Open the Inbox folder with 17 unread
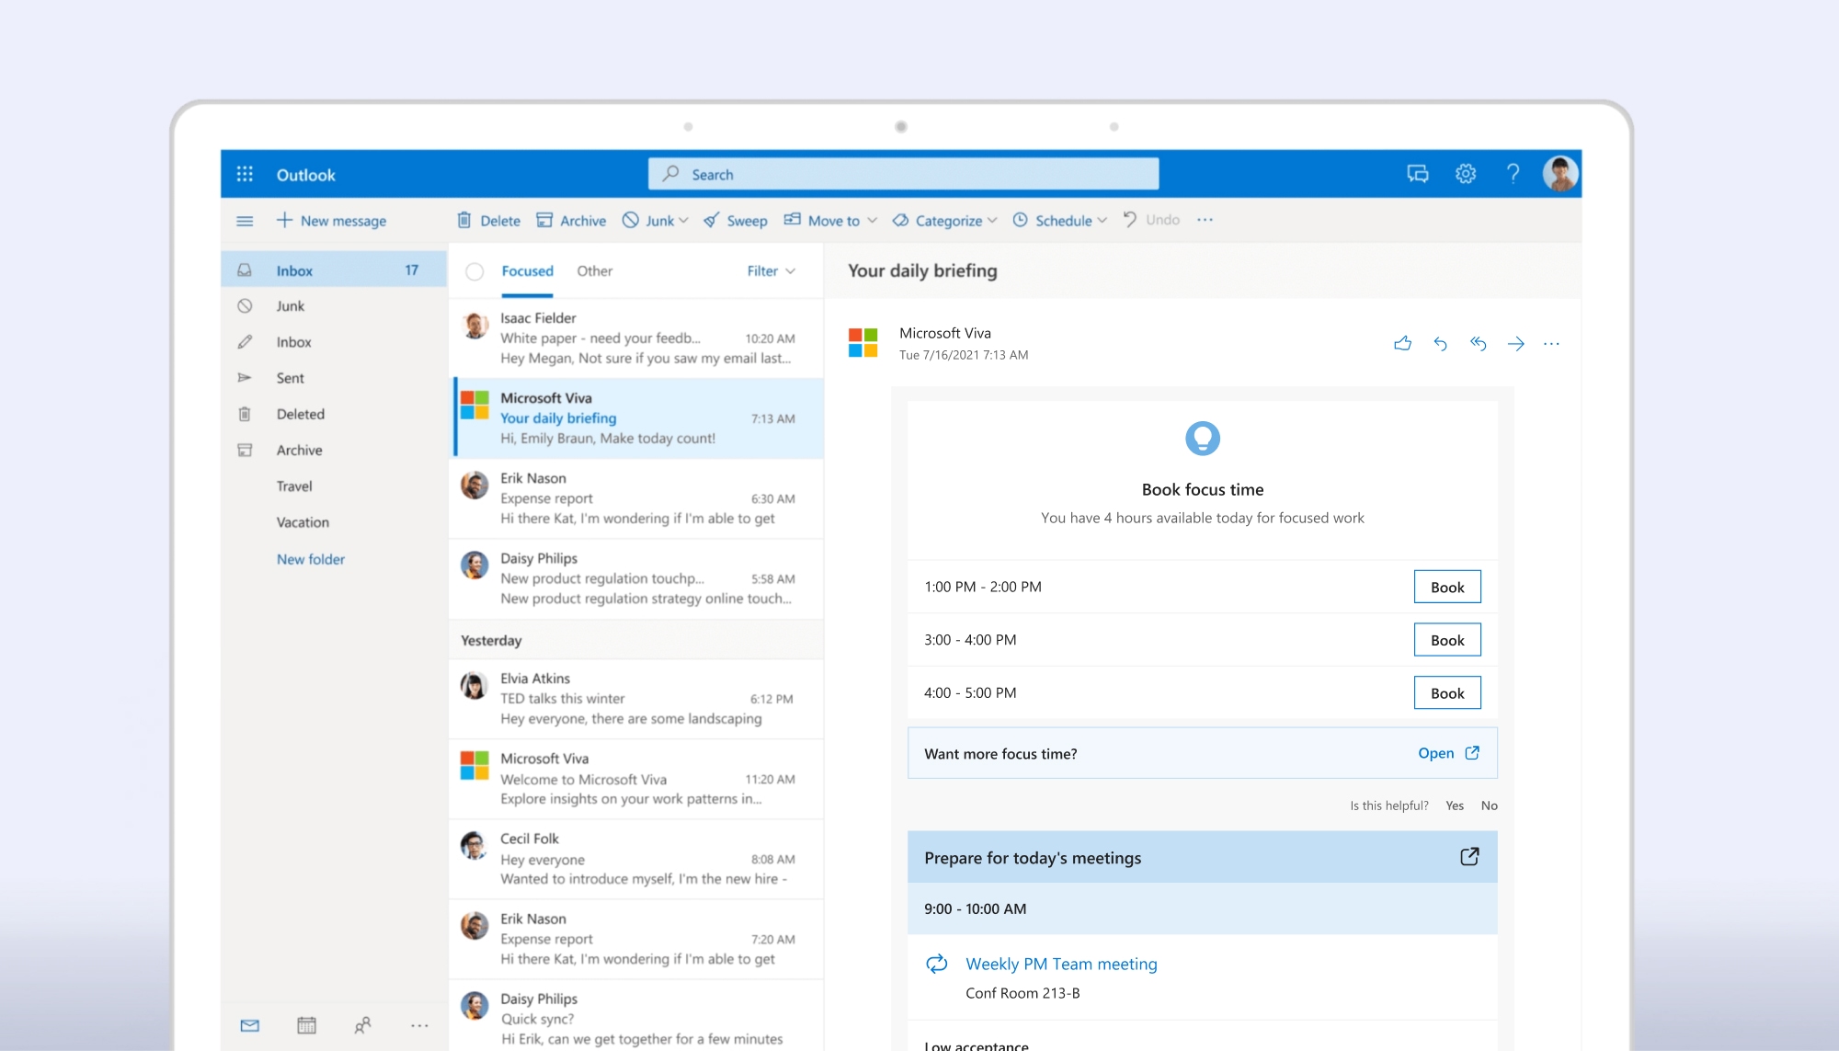1839x1051 pixels. [334, 270]
